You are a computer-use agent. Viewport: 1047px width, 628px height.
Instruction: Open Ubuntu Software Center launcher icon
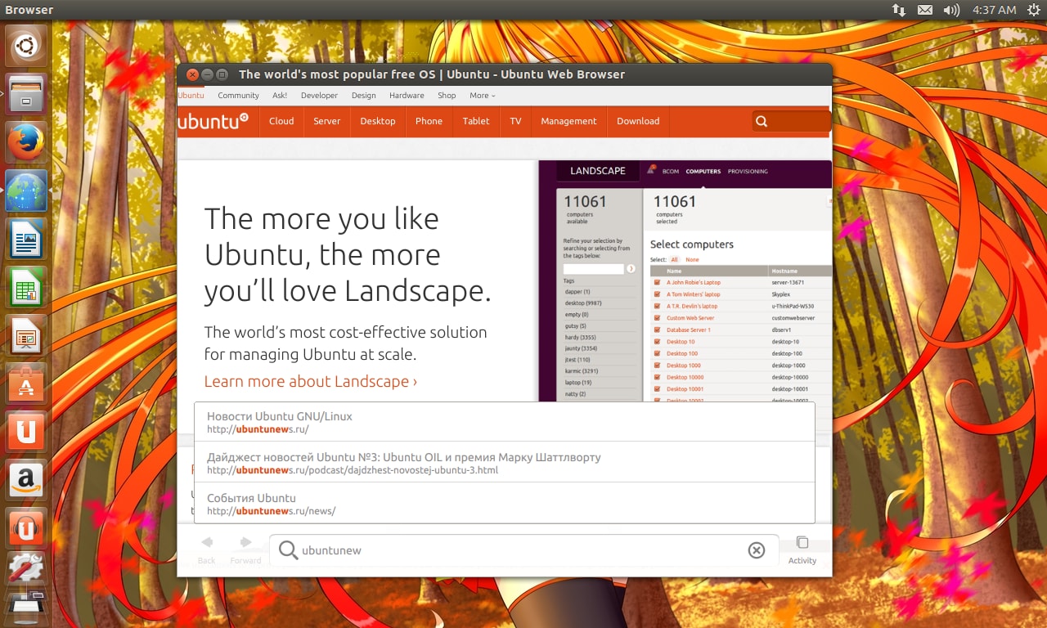26,384
